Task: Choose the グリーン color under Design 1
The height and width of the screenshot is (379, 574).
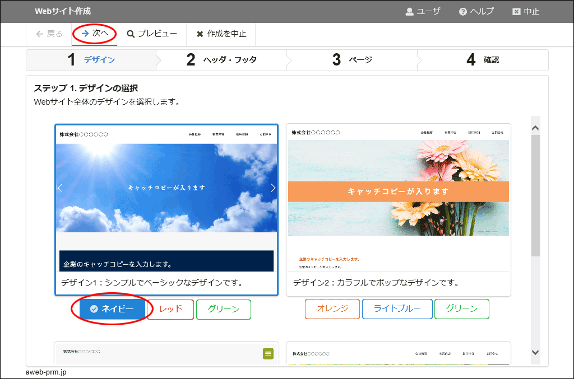Action: [223, 309]
